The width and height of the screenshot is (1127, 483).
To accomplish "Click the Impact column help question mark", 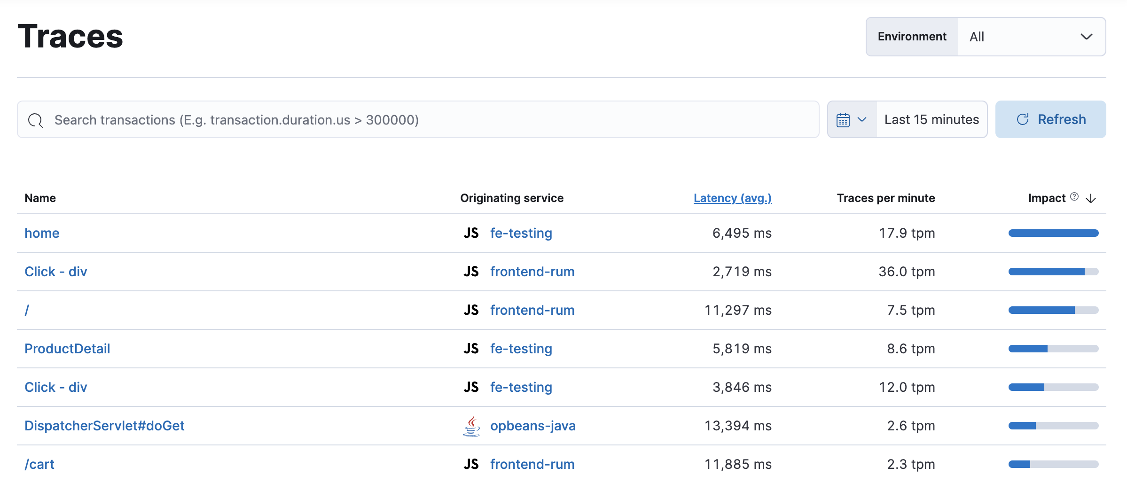I will [x=1074, y=197].
